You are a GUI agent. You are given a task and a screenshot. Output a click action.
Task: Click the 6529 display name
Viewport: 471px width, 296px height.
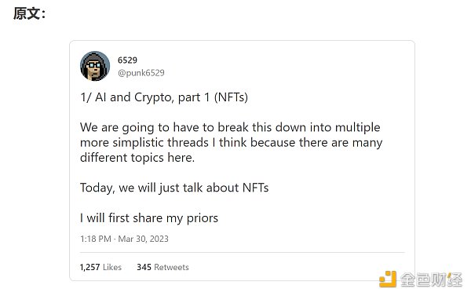127,60
